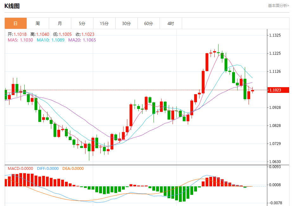The height and width of the screenshot is (206, 292).
Task: Click the 1.1325 price axis label
Action: pos(275,35)
